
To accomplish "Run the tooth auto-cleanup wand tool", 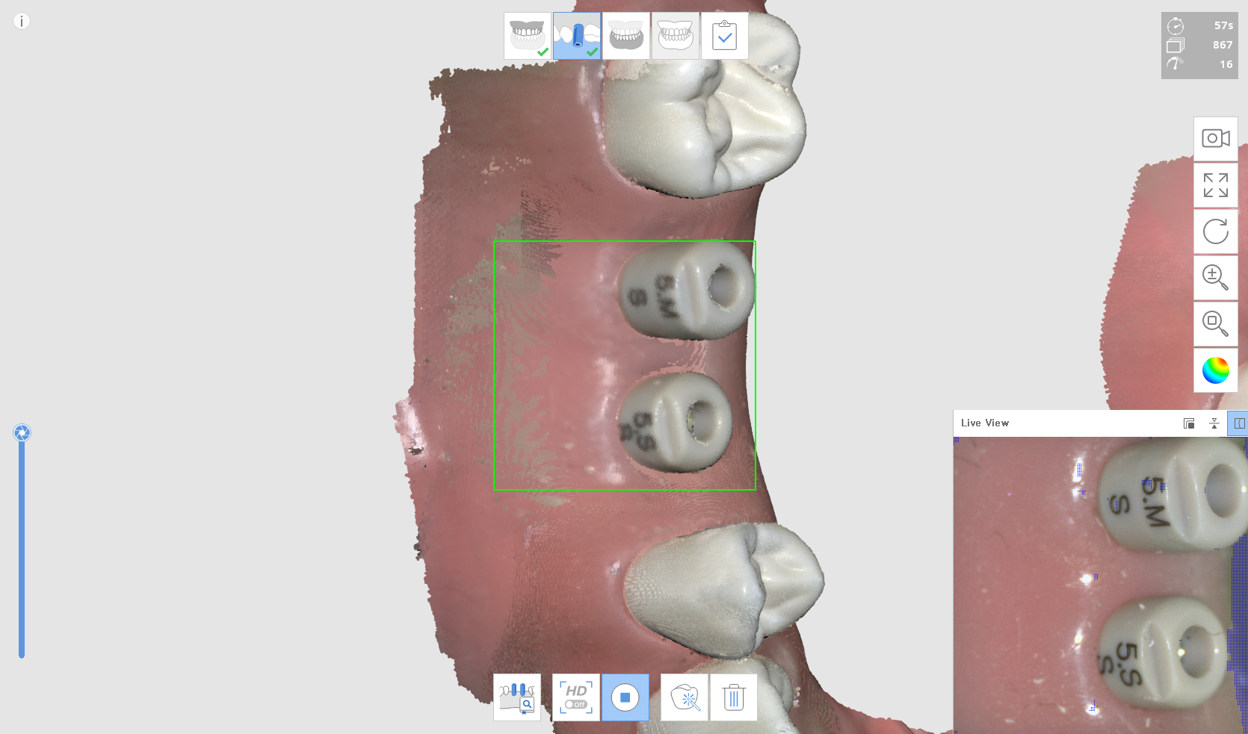I will [685, 697].
